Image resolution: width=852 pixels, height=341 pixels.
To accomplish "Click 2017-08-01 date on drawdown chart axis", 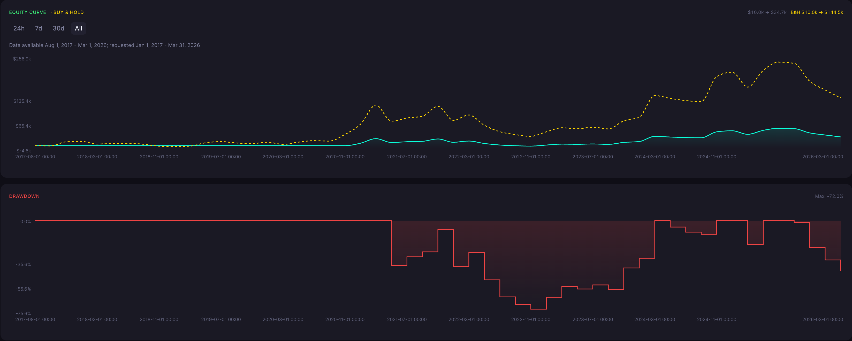I will (35, 320).
